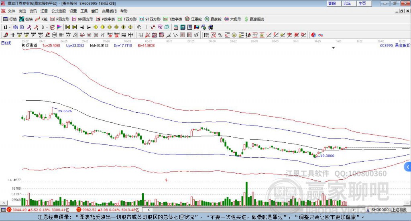Expand the blue side panel chevron
Screen dimensions: 411x221
tap(408, 167)
